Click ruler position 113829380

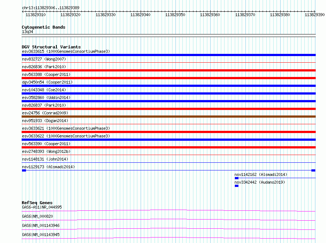pyautogui.click(x=280, y=15)
